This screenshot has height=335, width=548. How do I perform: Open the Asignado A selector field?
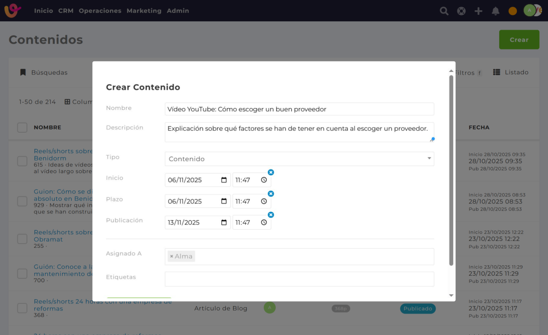click(x=313, y=256)
